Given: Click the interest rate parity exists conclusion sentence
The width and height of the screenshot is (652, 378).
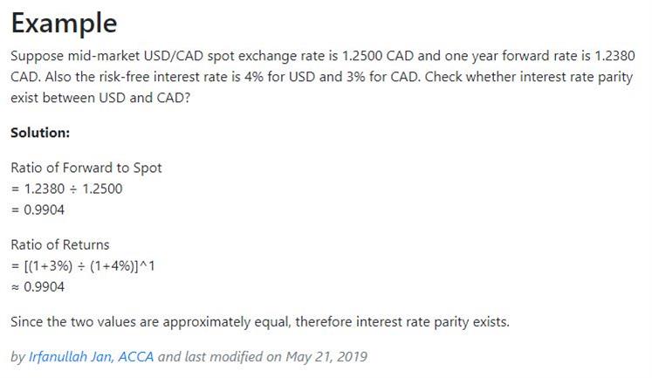Looking at the screenshot, I should coord(260,322).
